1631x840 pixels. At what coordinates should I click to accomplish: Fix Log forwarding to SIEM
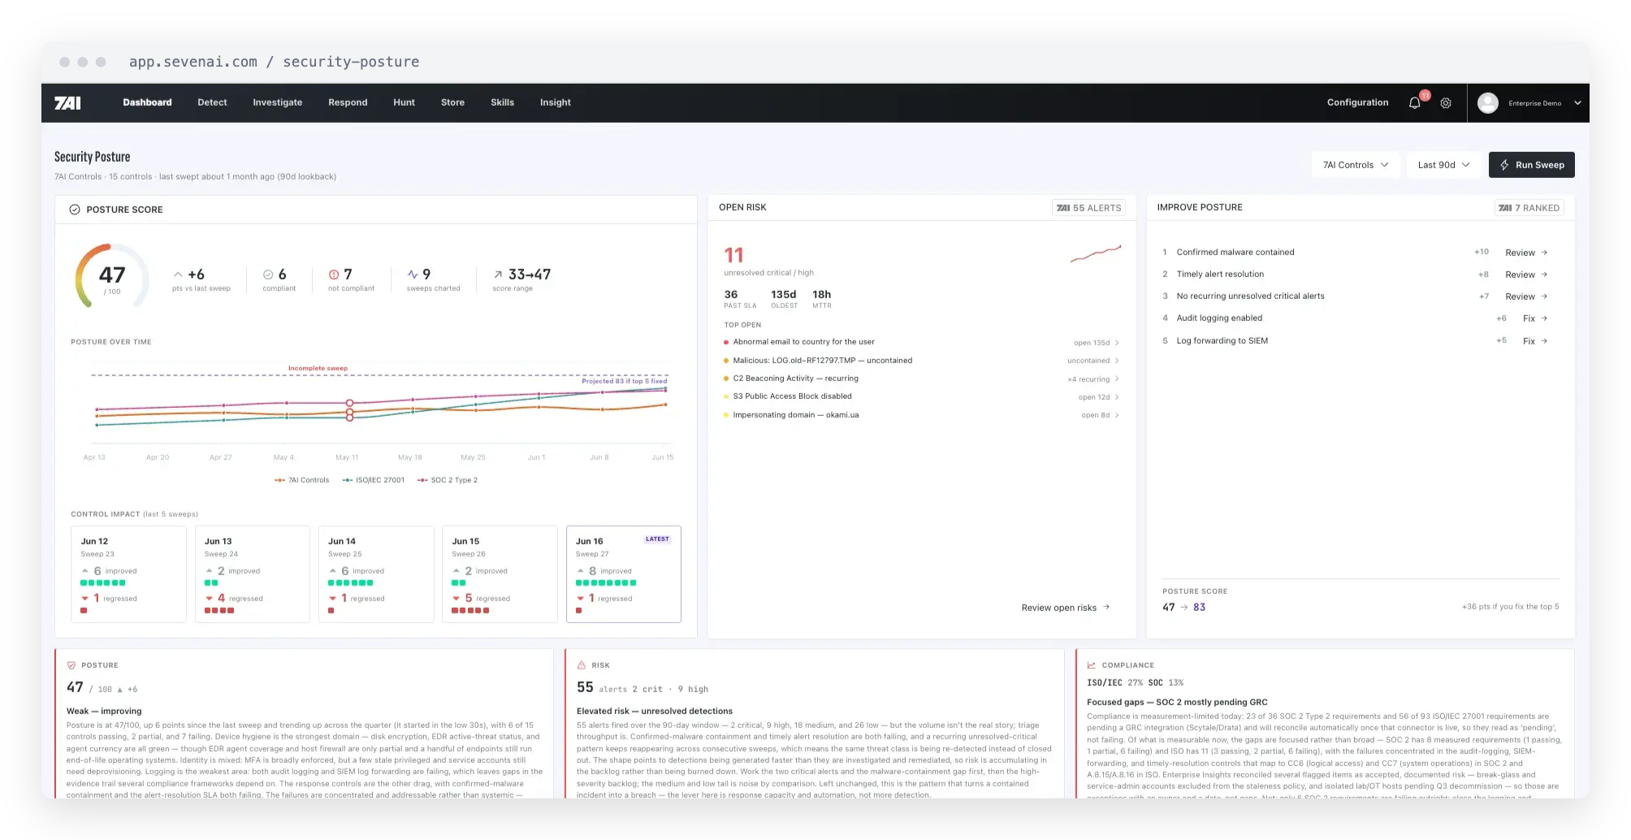click(x=1535, y=341)
